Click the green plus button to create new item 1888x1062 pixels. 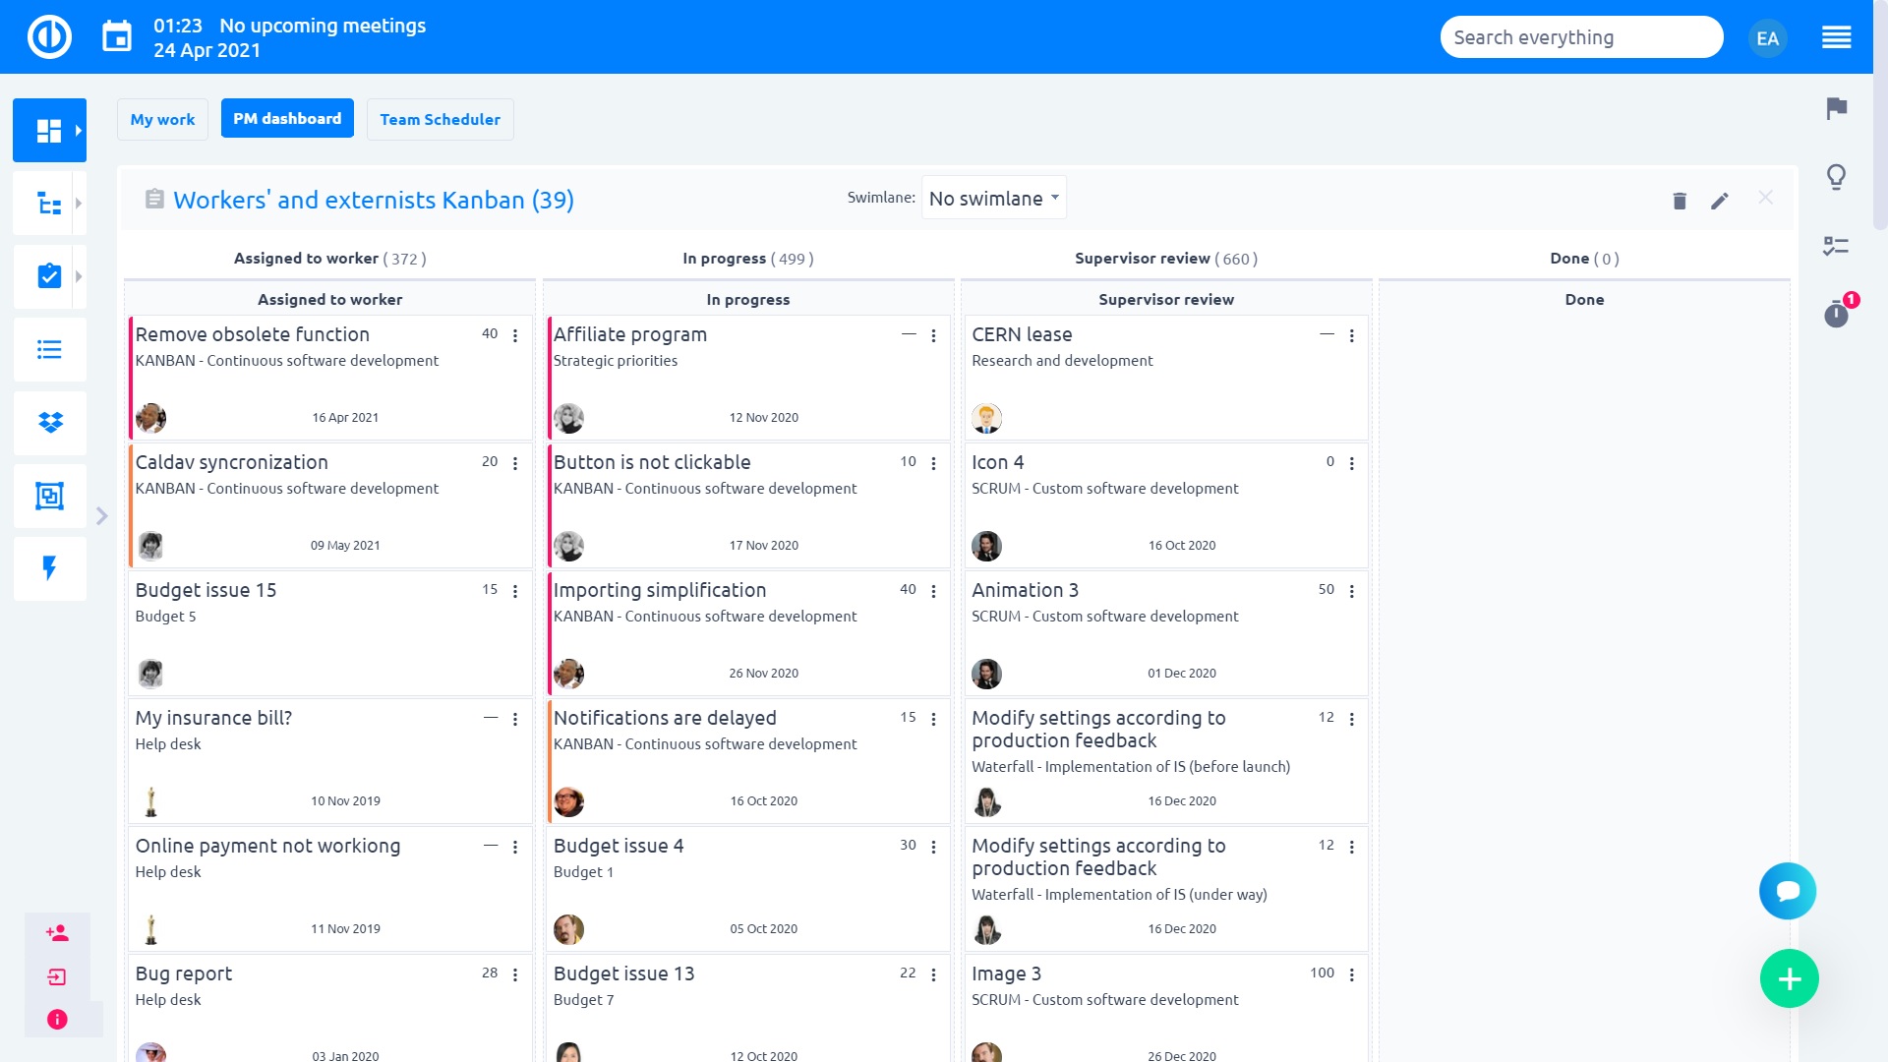coord(1789,978)
